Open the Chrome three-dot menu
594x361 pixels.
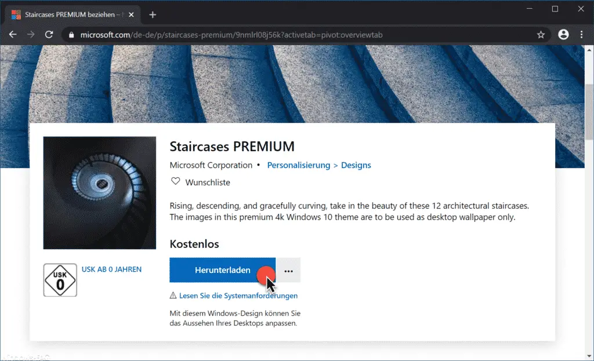(581, 35)
